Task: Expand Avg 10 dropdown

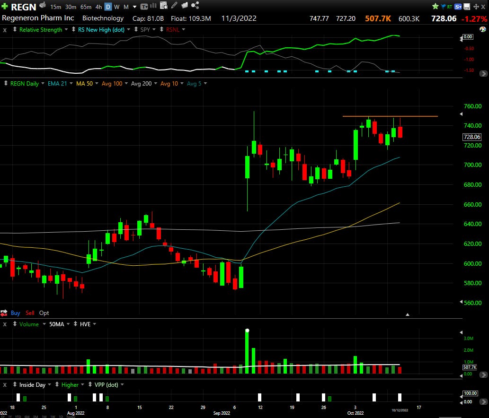Action: coord(182,84)
